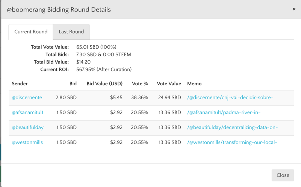Open memo link transforming-our-local

232,142
